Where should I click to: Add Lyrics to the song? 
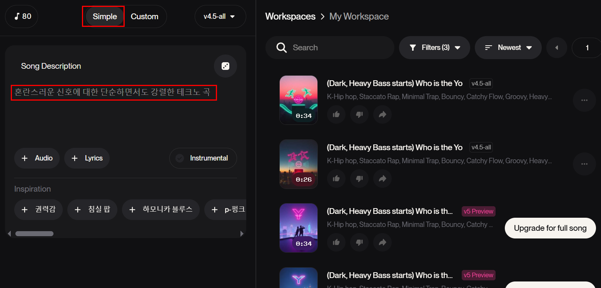87,158
